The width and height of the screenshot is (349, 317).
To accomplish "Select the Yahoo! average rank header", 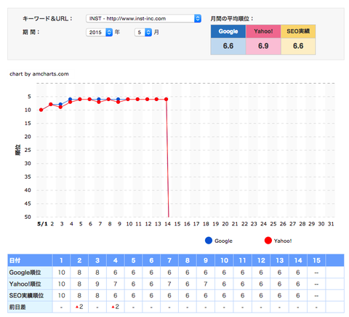I will tap(263, 31).
